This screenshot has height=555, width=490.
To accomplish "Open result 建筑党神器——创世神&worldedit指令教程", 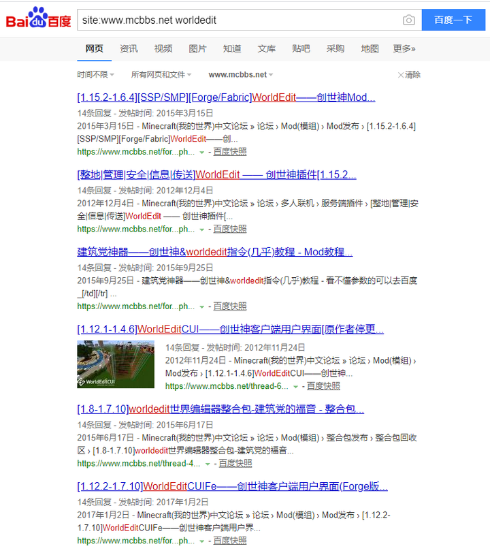I will click(215, 252).
